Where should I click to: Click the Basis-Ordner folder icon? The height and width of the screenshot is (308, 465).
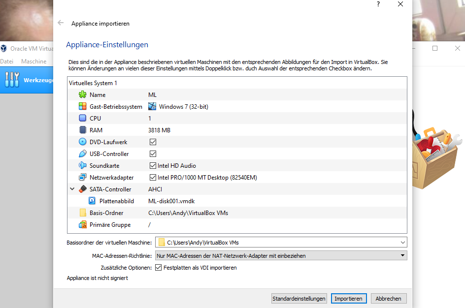pos(83,213)
